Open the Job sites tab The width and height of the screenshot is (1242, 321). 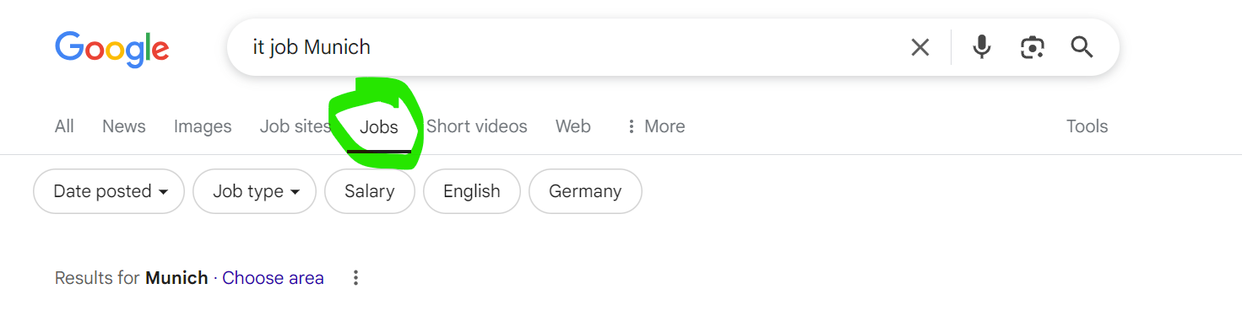(x=296, y=126)
